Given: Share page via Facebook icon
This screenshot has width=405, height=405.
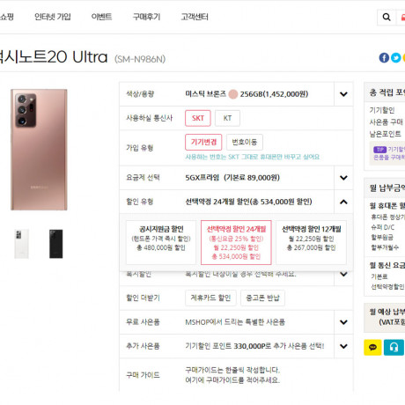Looking at the screenshot, I should [384, 57].
